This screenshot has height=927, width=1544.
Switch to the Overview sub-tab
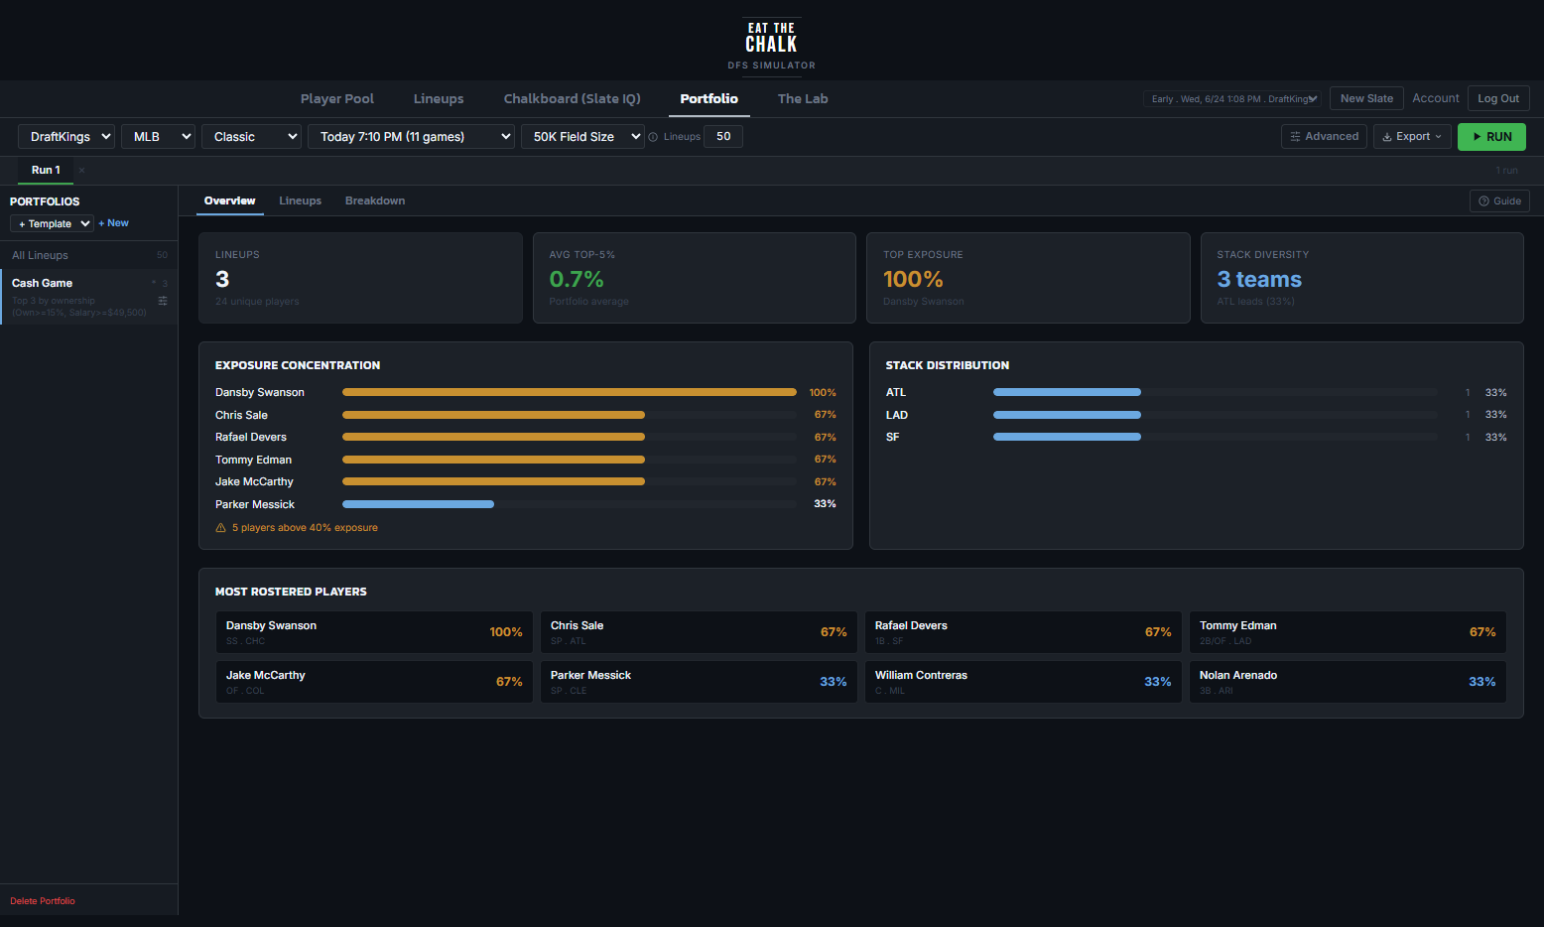click(230, 200)
